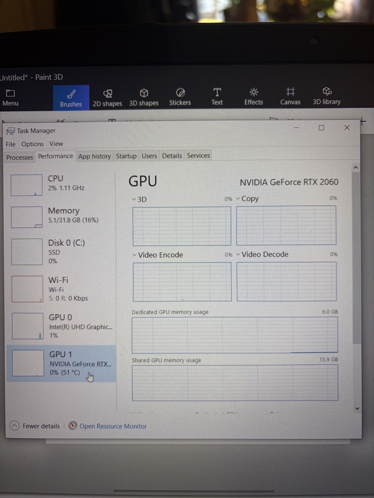Screen dimensions: 374x498
Task: Open the 3D engine dropdown
Action: click(x=134, y=199)
